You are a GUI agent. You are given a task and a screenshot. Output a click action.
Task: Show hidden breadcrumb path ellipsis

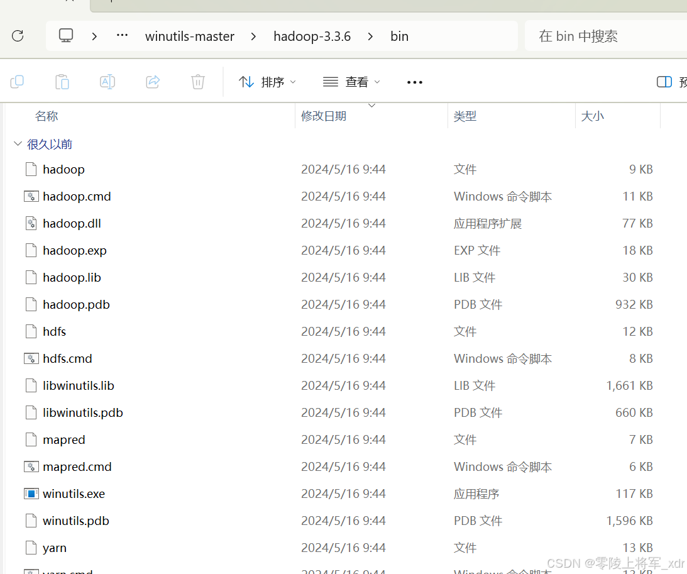point(122,35)
